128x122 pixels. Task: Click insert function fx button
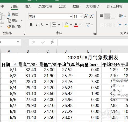[x=52, y=42]
